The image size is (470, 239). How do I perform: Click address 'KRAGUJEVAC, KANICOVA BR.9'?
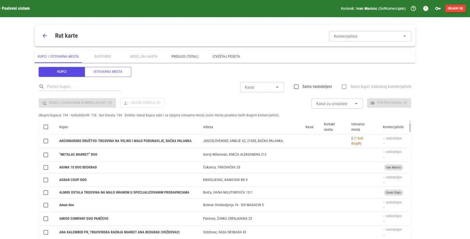225,180
